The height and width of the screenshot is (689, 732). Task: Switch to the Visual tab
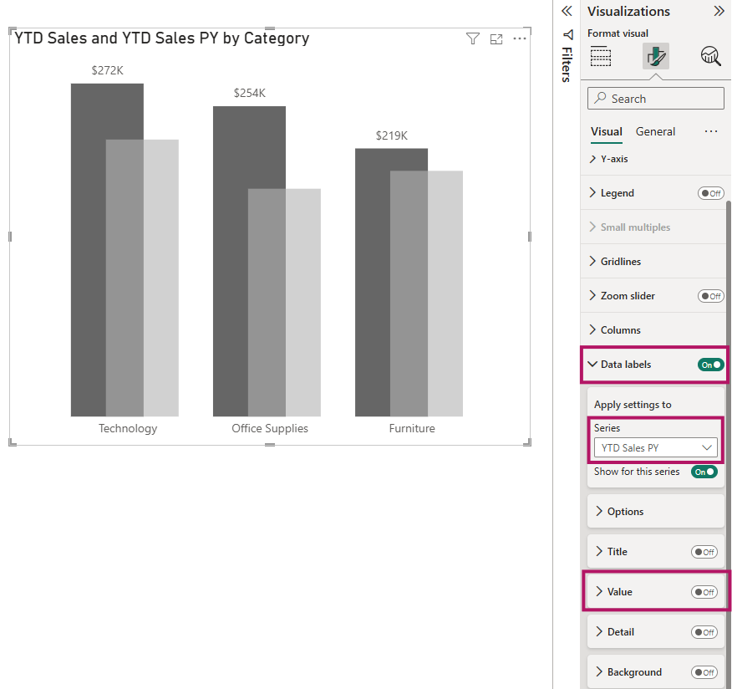606,131
